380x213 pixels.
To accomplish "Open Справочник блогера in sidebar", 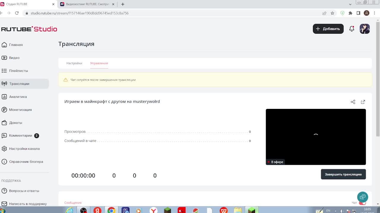I will coord(22,162).
